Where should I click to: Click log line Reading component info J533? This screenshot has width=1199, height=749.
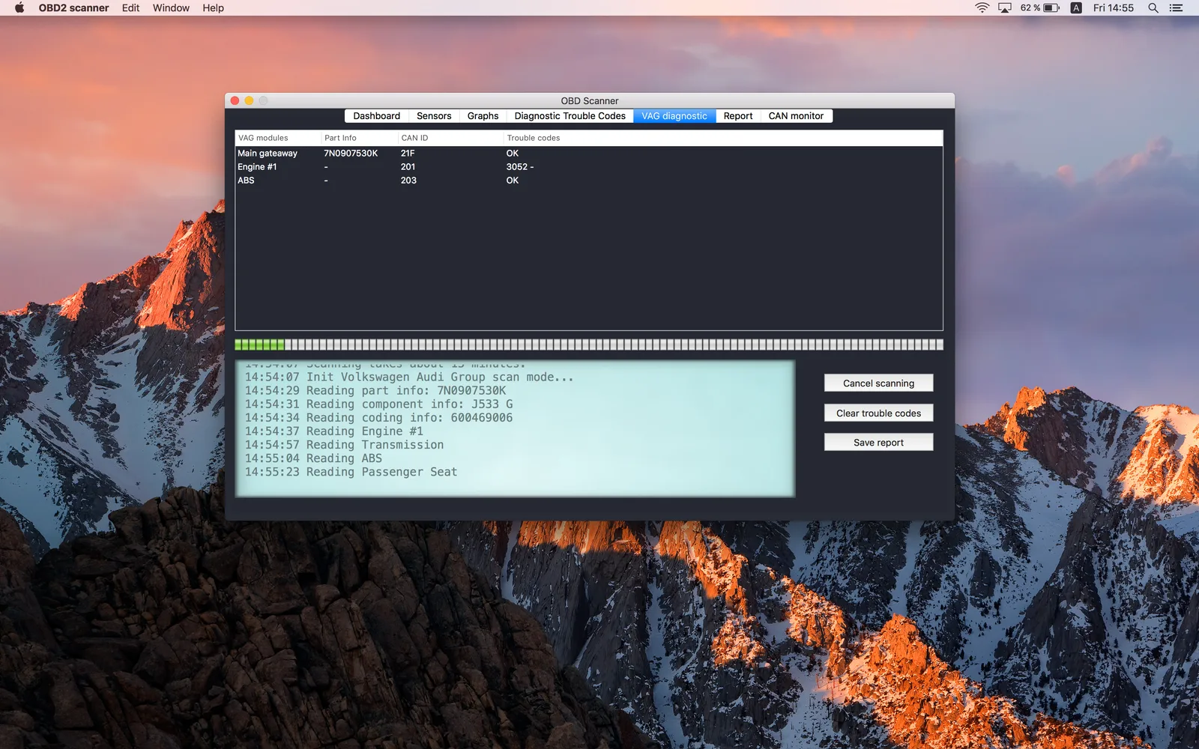pos(378,404)
